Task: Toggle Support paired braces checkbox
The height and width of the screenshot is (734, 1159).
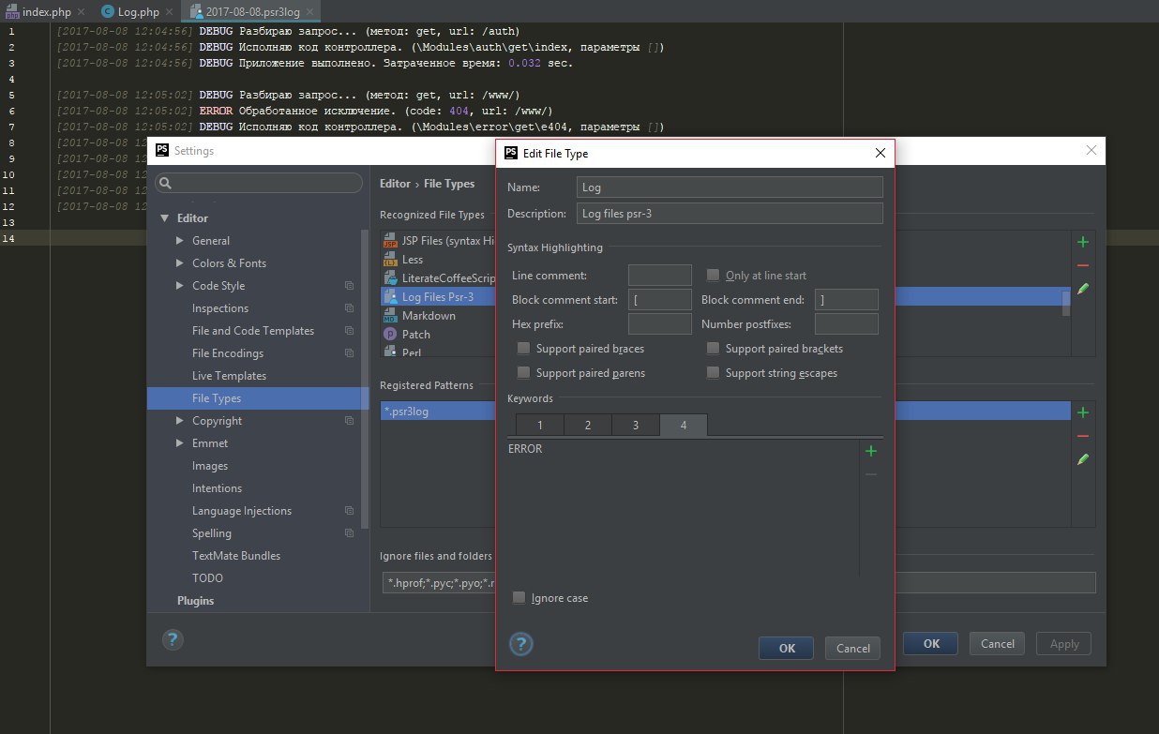Action: tap(524, 349)
